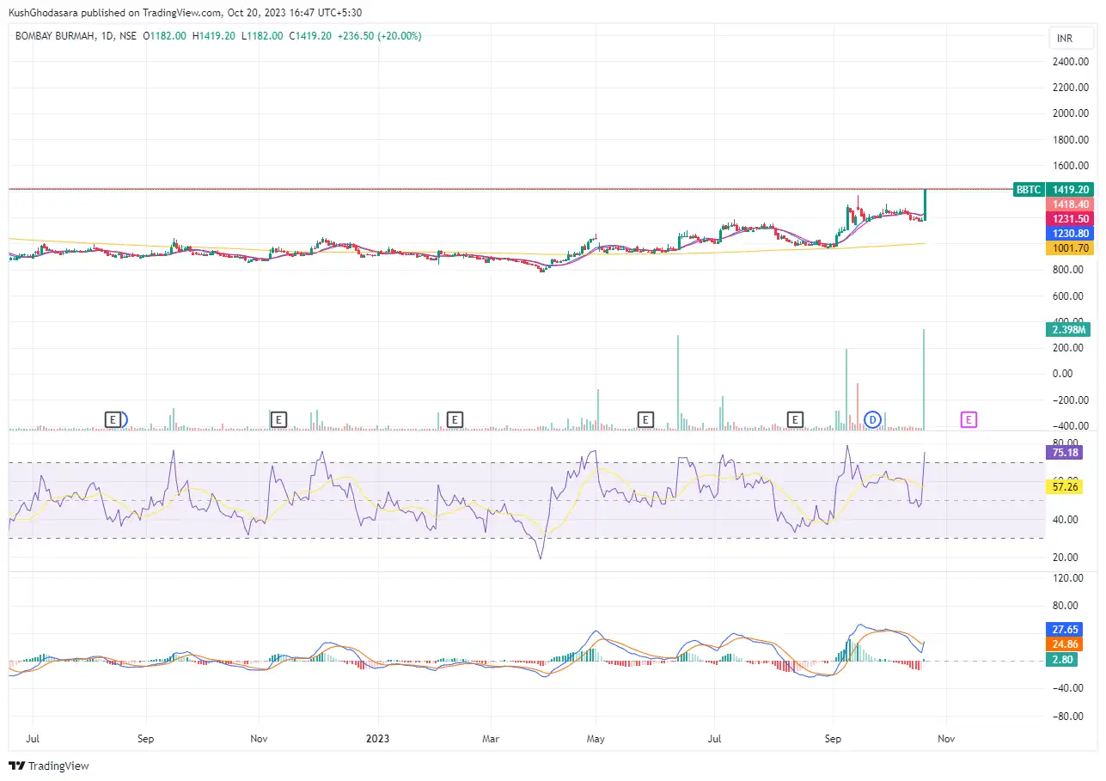
Task: Click the yellow 1001.70 moving average price label
Action: click(x=1069, y=247)
